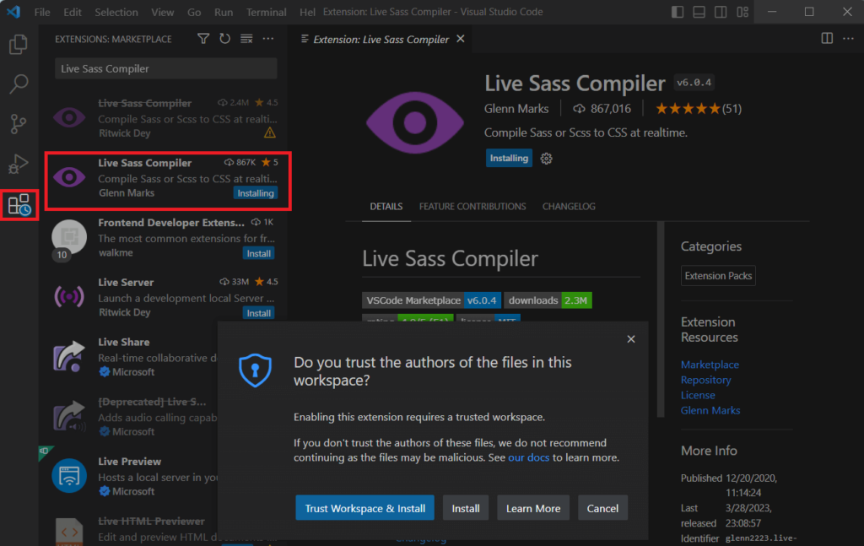Click Trust Workspace & Install button
The image size is (864, 546).
click(364, 508)
